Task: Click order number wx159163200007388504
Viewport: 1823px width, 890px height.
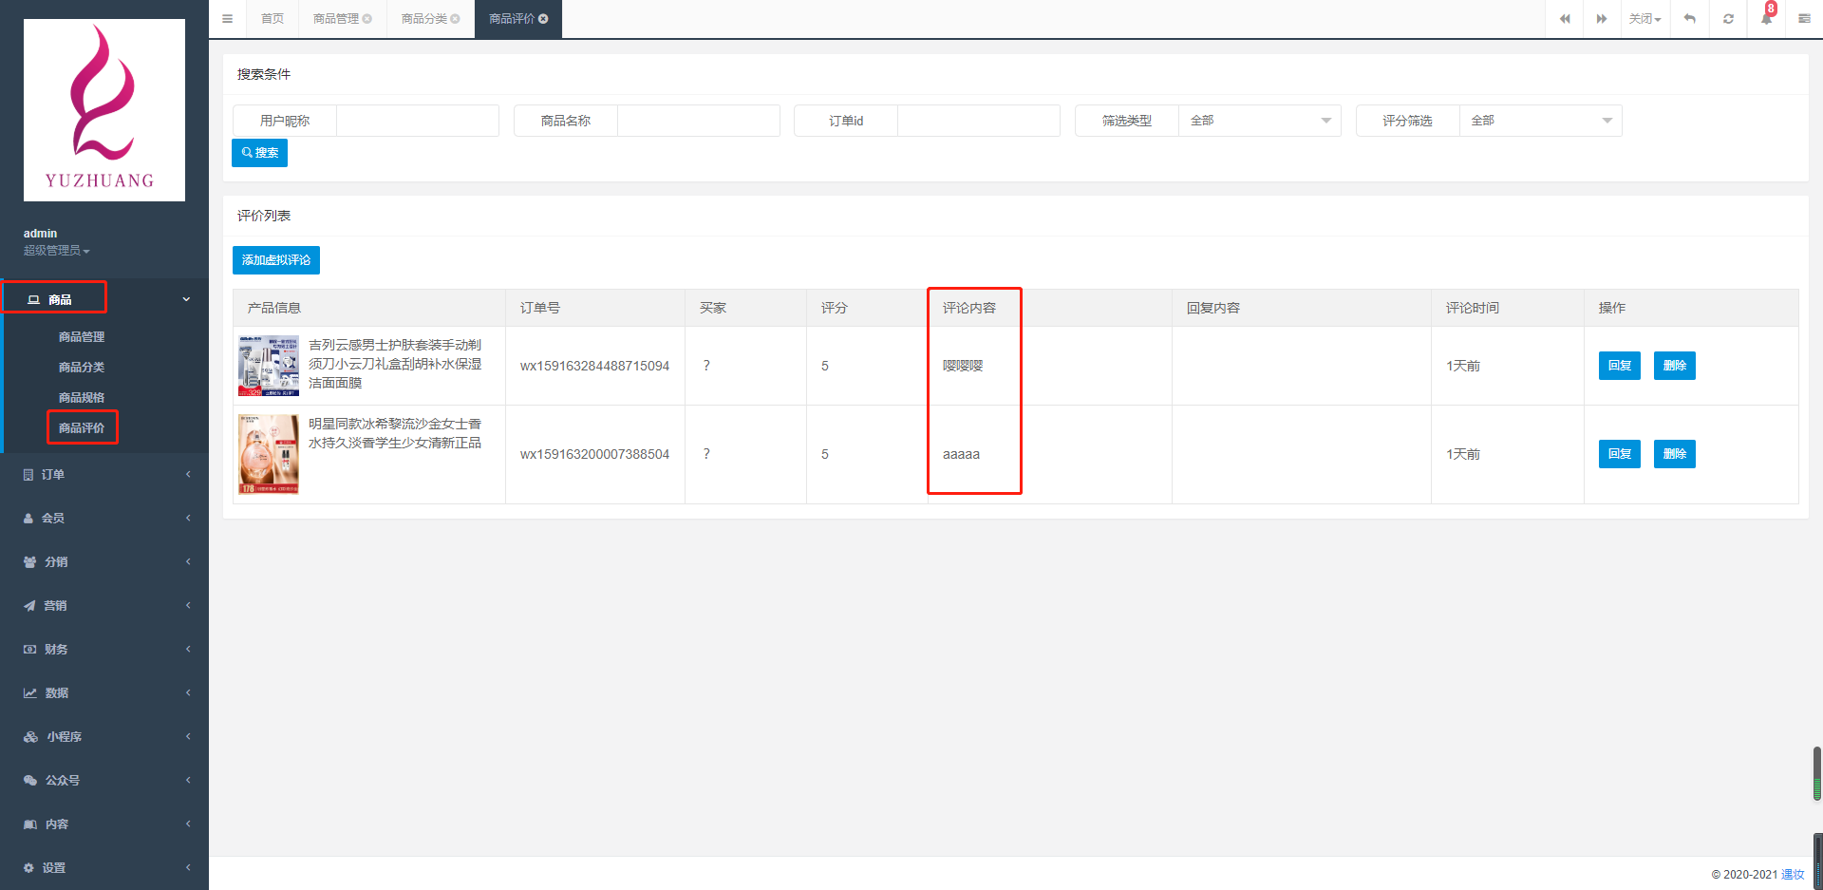Action: pos(594,454)
